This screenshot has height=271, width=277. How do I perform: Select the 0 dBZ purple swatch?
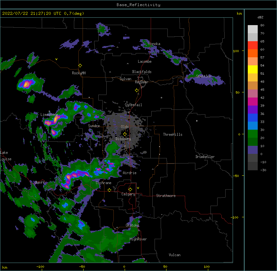click(x=253, y=150)
